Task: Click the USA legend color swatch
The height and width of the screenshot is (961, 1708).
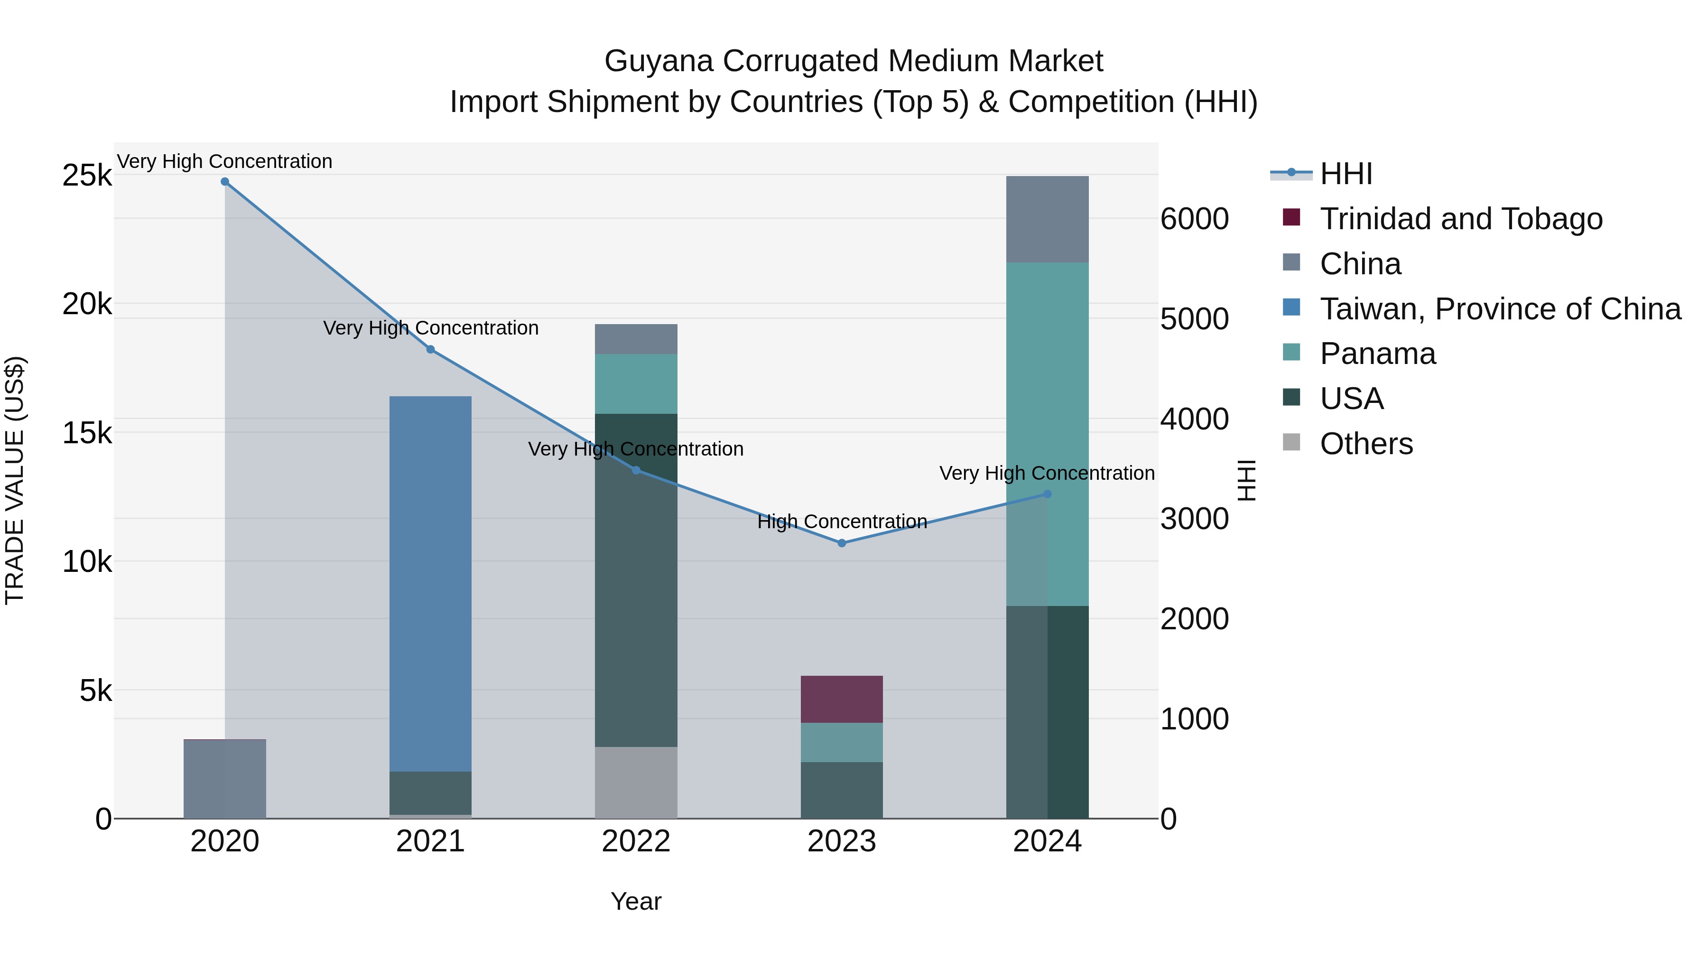Action: 1291,397
